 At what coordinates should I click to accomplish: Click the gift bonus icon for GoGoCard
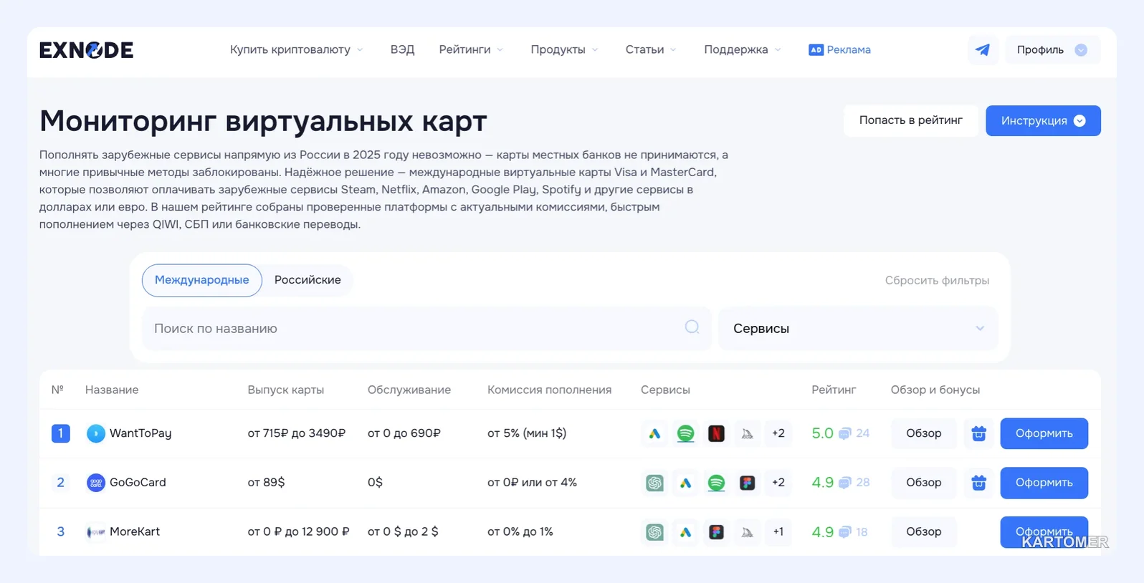[x=978, y=483]
